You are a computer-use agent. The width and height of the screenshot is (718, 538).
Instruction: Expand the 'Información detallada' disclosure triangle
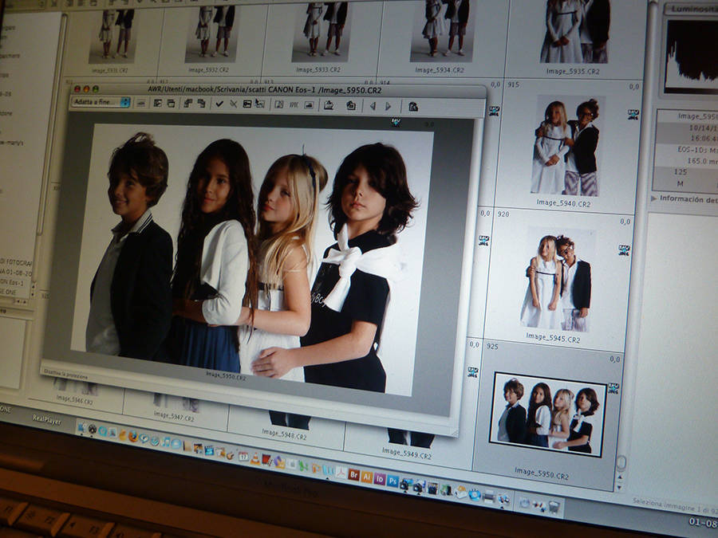click(654, 198)
